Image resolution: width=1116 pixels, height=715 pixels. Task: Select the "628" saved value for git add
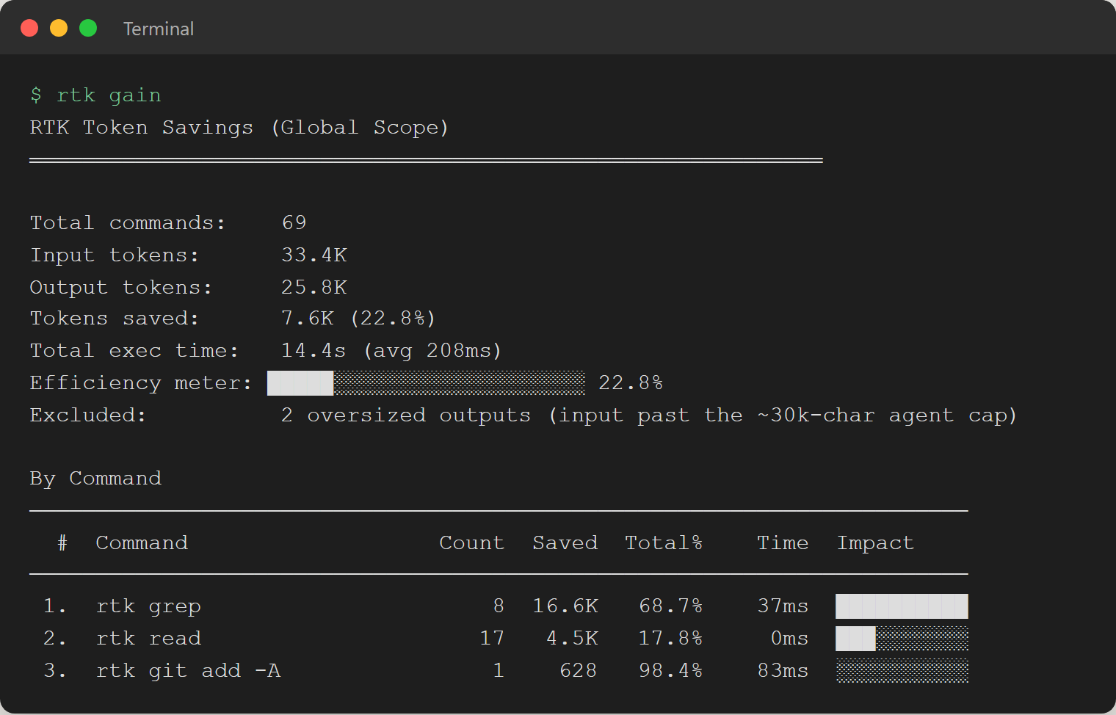click(579, 670)
